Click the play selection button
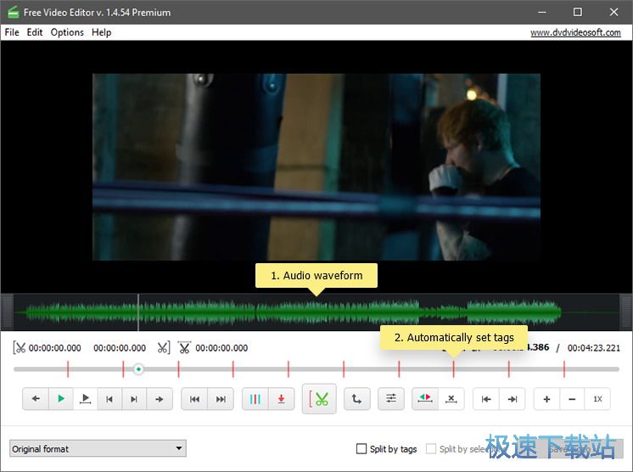 coord(85,399)
